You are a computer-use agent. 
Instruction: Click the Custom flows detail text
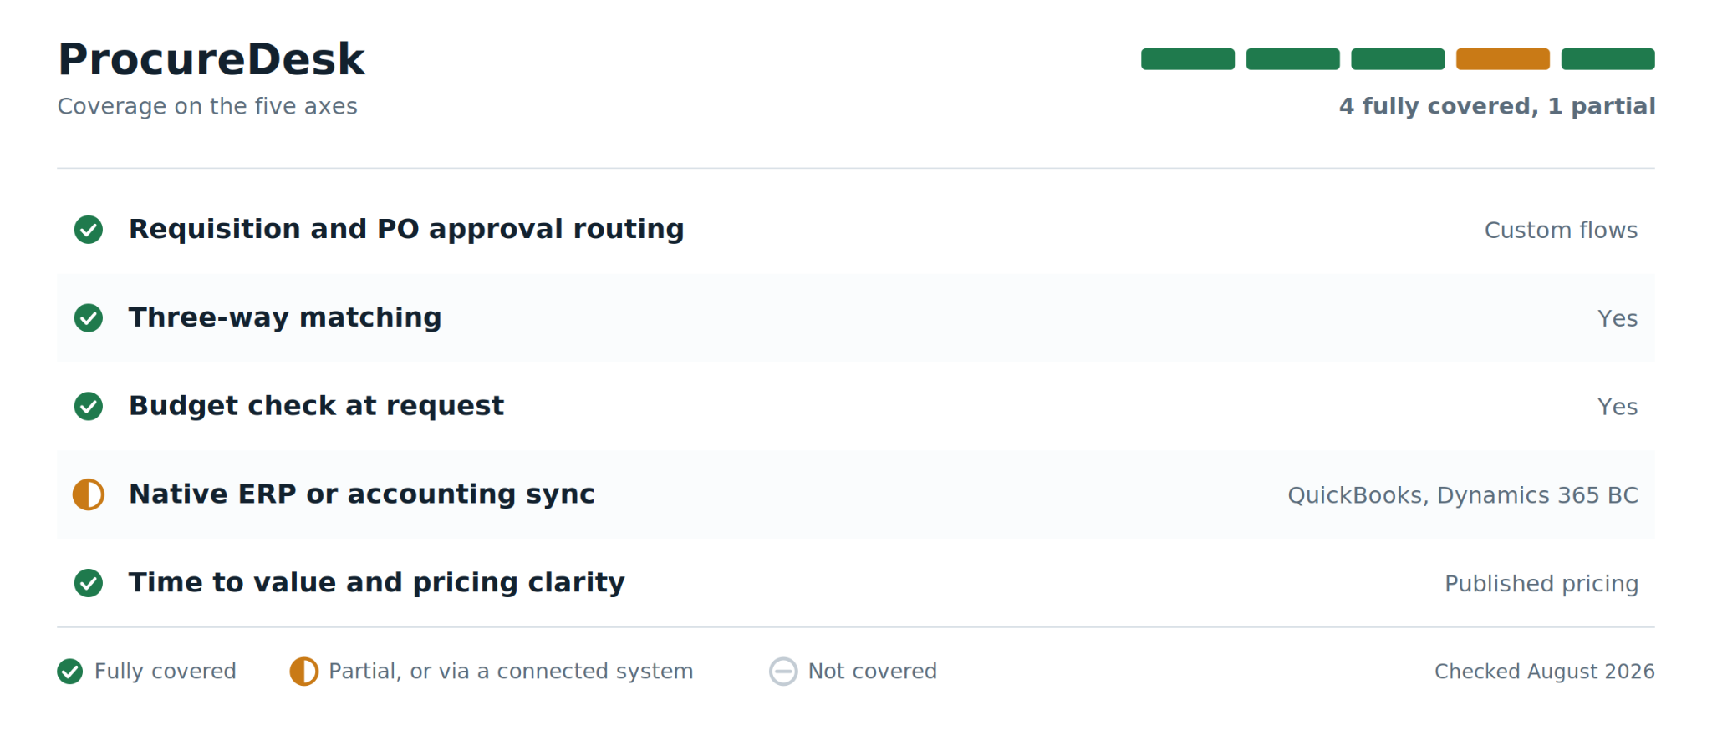[x=1561, y=230]
